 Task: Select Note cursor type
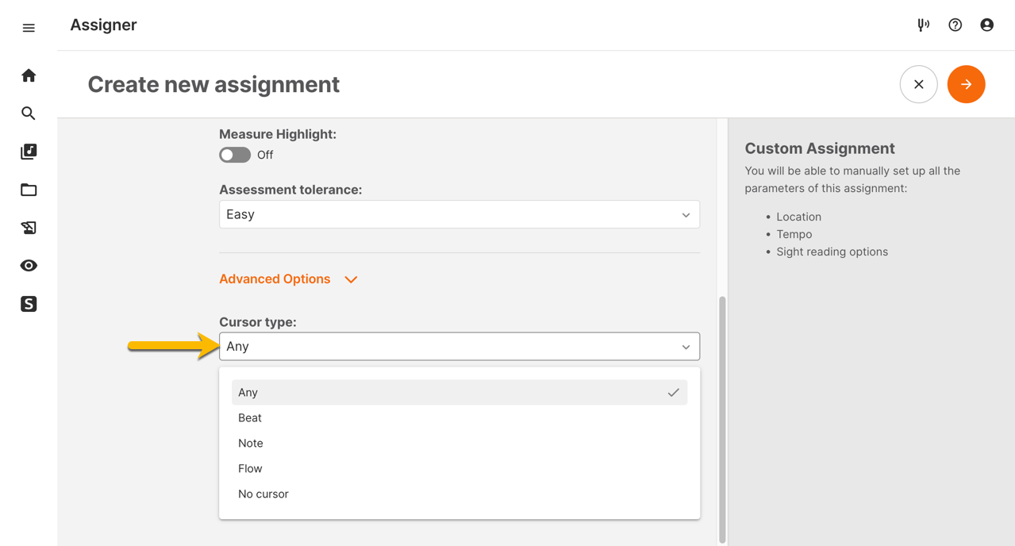point(459,443)
